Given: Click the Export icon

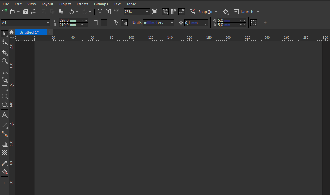Looking at the screenshot, I should [108, 12].
